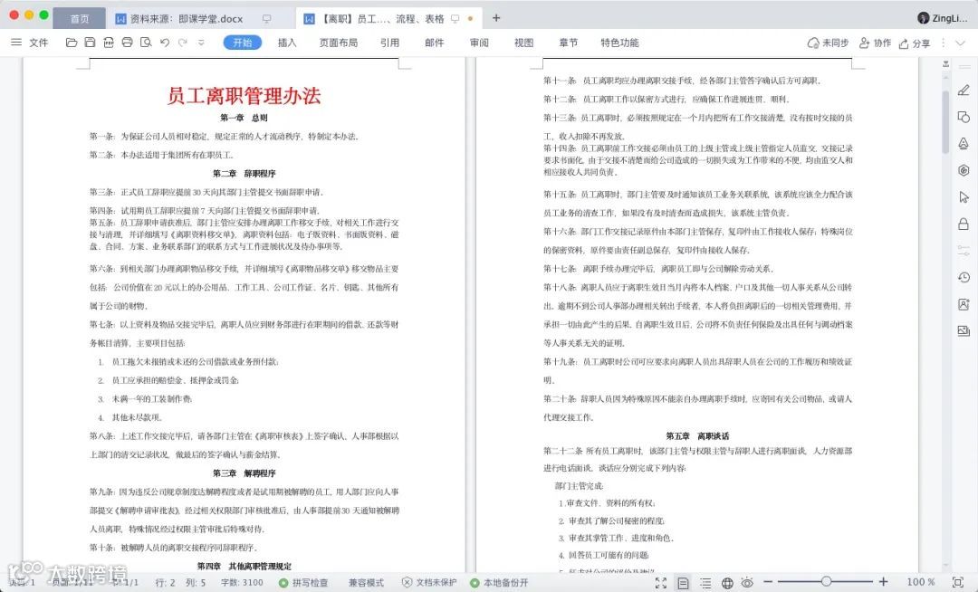Export document to PDF icon
The image size is (978, 592).
pyautogui.click(x=109, y=43)
